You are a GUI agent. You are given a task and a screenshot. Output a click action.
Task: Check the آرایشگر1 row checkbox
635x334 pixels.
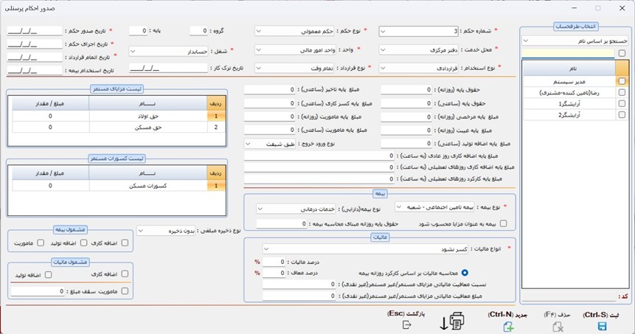[x=622, y=104]
